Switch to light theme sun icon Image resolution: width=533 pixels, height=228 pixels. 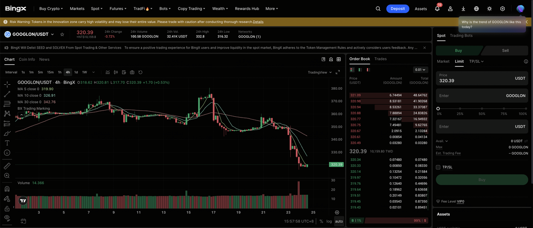coord(489,9)
